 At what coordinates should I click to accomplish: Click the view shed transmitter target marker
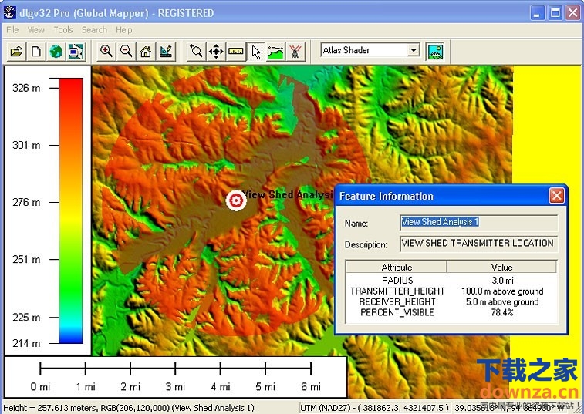point(236,200)
